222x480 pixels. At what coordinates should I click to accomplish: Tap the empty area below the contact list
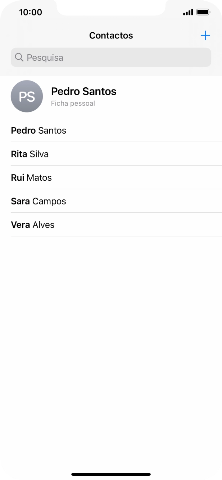click(x=111, y=323)
